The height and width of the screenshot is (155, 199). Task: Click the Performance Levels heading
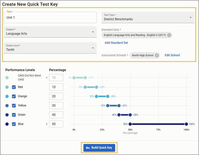pyautogui.click(x=20, y=70)
